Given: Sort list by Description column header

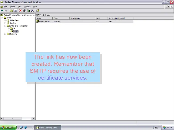Looking at the screenshot, I should pos(82,18).
